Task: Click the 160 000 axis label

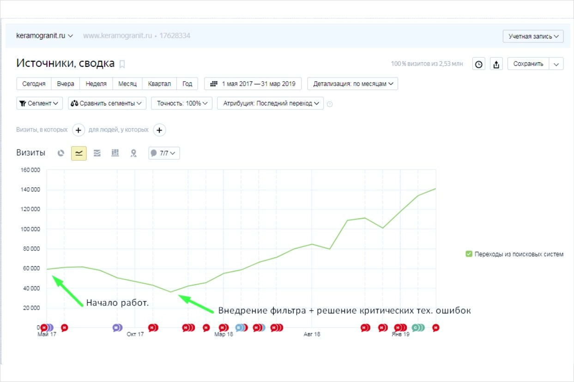Action: click(31, 170)
